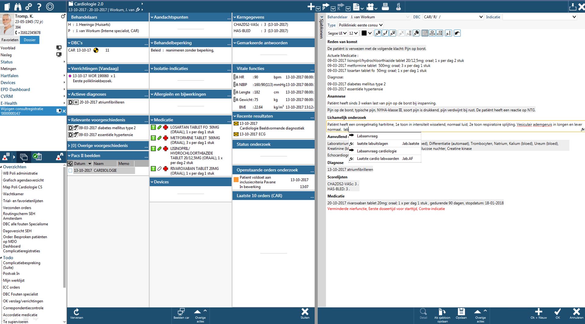Viewport: 585px width, 324px height.
Task: Select laatste labuitslagen from autocomplete popup
Action: (x=385, y=144)
